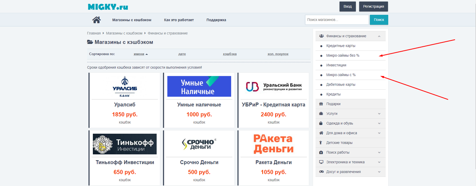Open the Уральский Банк logo card
Screen dimensions: 476x186
(x=273, y=86)
